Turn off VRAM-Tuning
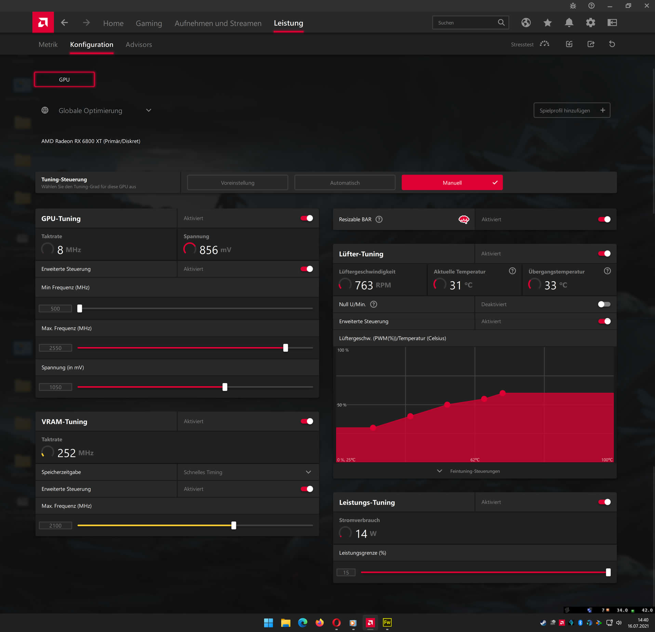This screenshot has width=655, height=632. point(306,421)
